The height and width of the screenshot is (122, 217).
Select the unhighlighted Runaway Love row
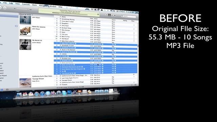pos(96,58)
